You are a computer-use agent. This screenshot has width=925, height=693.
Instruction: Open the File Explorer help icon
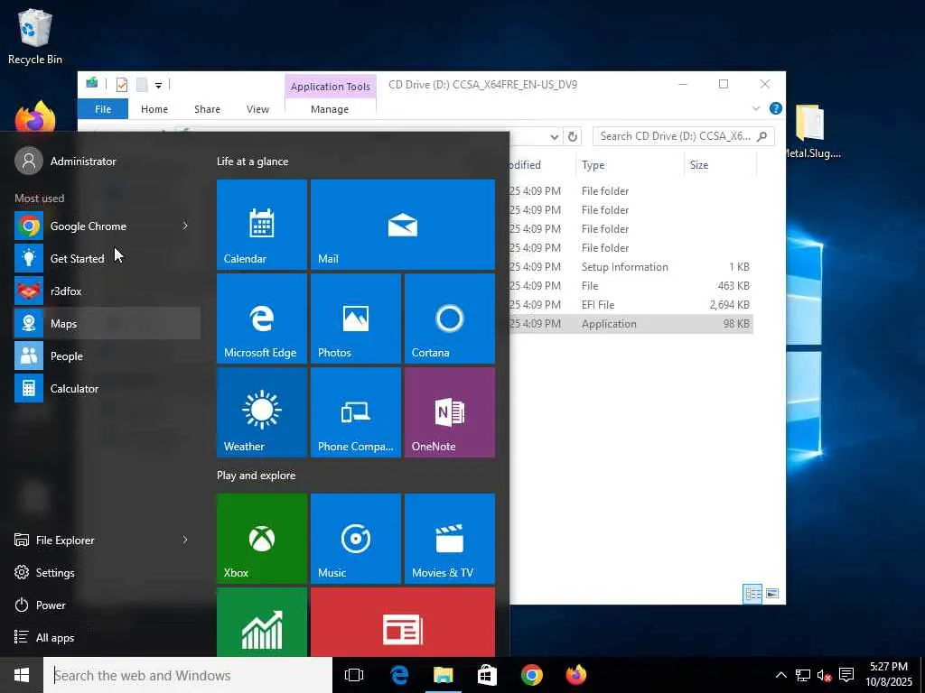point(776,108)
